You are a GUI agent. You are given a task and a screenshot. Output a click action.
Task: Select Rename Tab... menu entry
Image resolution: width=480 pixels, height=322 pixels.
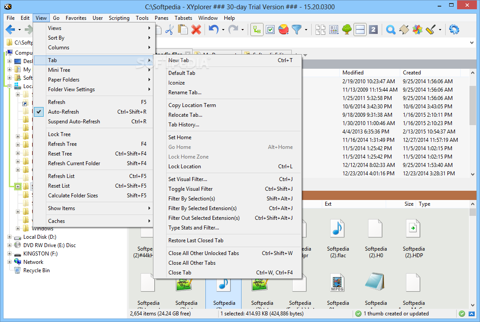coord(227,93)
